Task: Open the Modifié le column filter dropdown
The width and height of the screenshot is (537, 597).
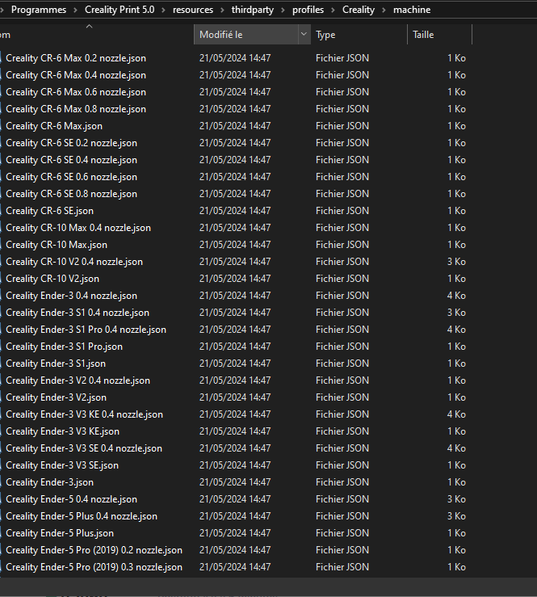Action: pos(304,34)
